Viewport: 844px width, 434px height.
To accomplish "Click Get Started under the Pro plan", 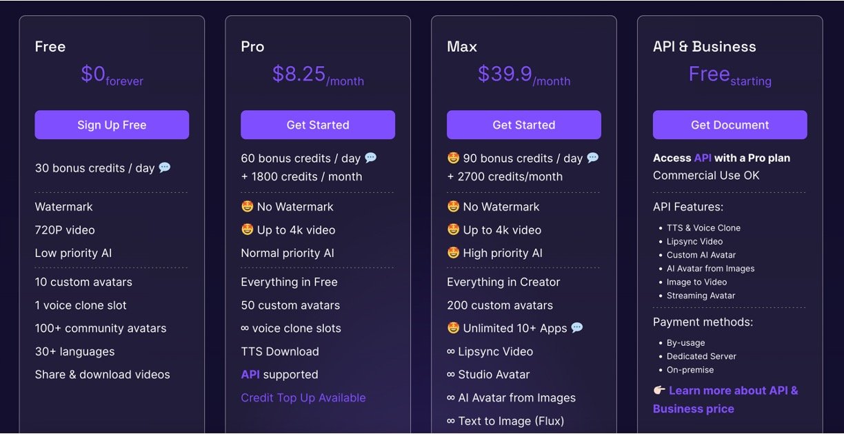I will click(x=318, y=125).
